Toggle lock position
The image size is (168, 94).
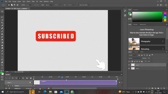coord(137,61)
